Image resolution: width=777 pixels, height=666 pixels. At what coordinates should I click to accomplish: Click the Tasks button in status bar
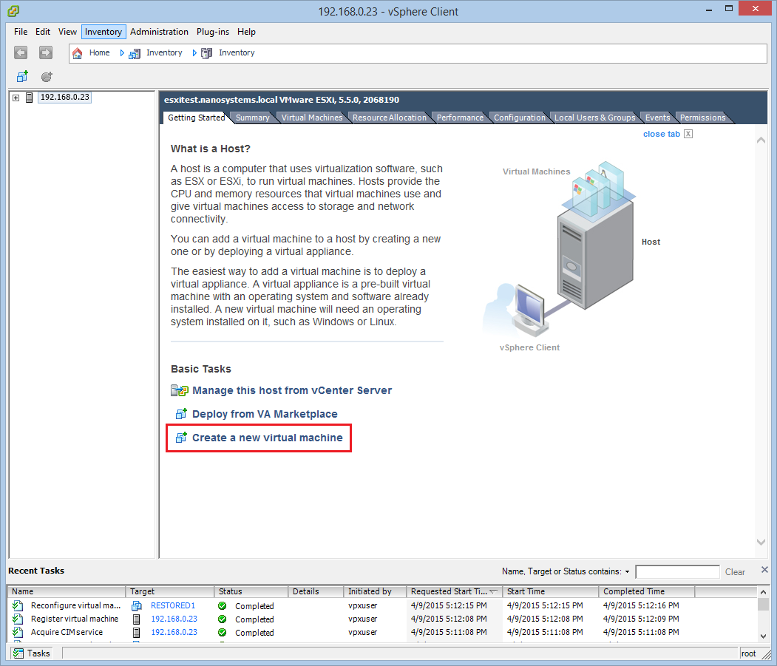click(x=33, y=653)
